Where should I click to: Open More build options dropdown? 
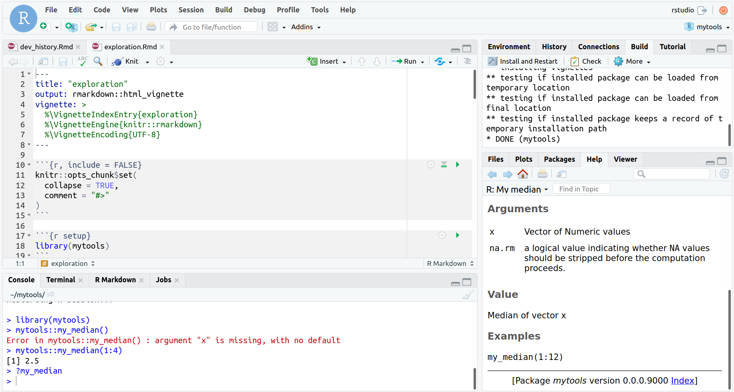pyautogui.click(x=632, y=61)
